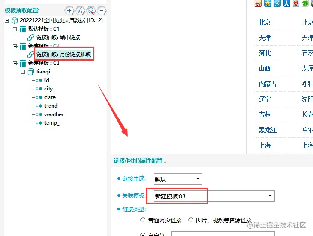This screenshot has width=313, height=236.
Task: Click the field icon beside id
Action: click(39, 80)
